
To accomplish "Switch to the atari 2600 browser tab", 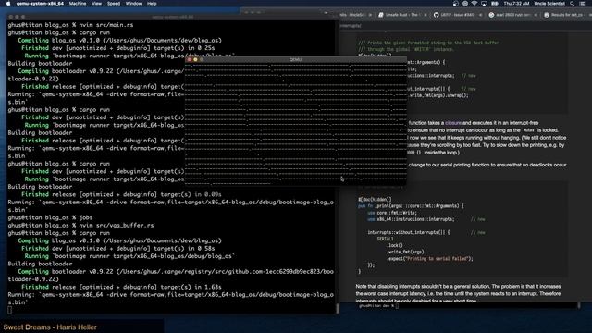I will (x=512, y=15).
